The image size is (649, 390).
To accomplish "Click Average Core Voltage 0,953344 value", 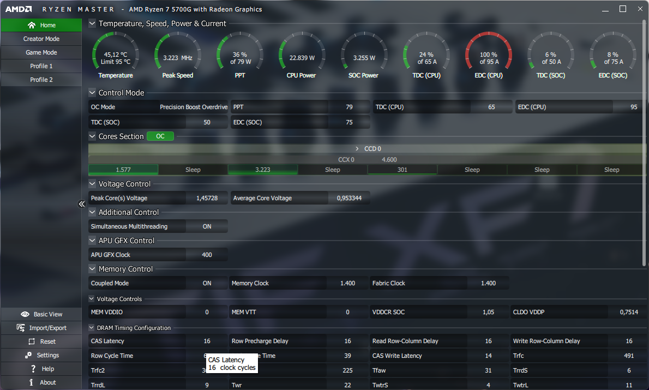I will click(x=350, y=199).
